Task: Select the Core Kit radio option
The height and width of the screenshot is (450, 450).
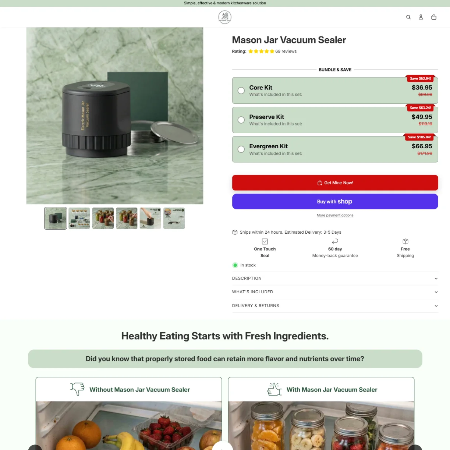Action: tap(241, 91)
